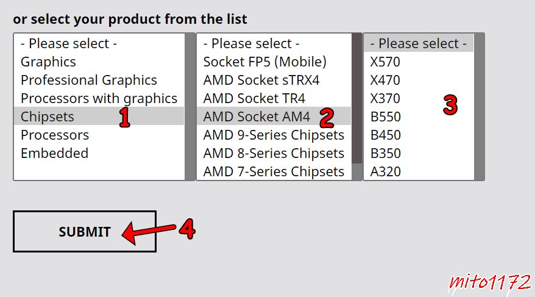Click the SUBMIT button

pos(85,232)
